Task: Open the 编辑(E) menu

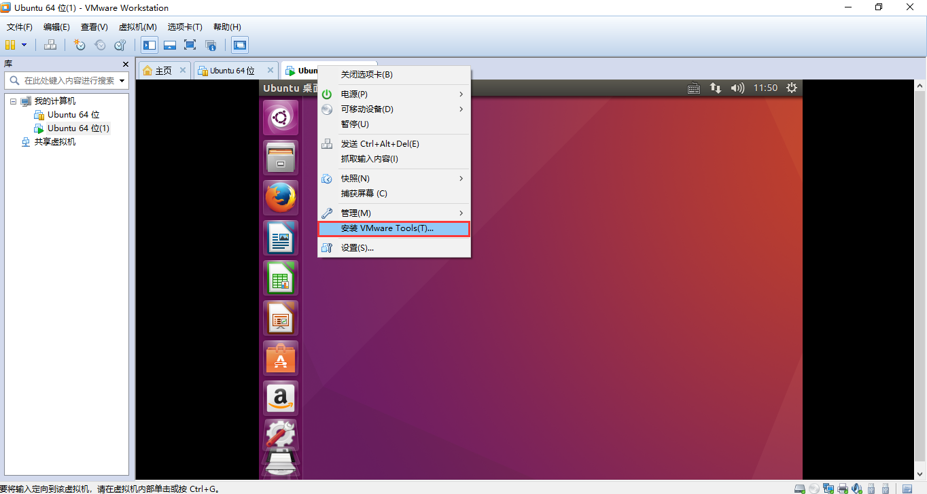Action: point(56,27)
